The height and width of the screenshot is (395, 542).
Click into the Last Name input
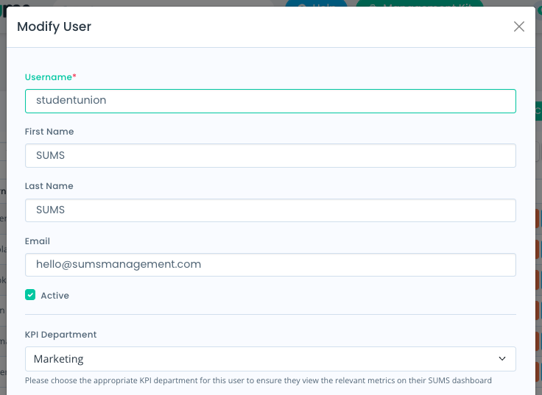pyautogui.click(x=270, y=210)
